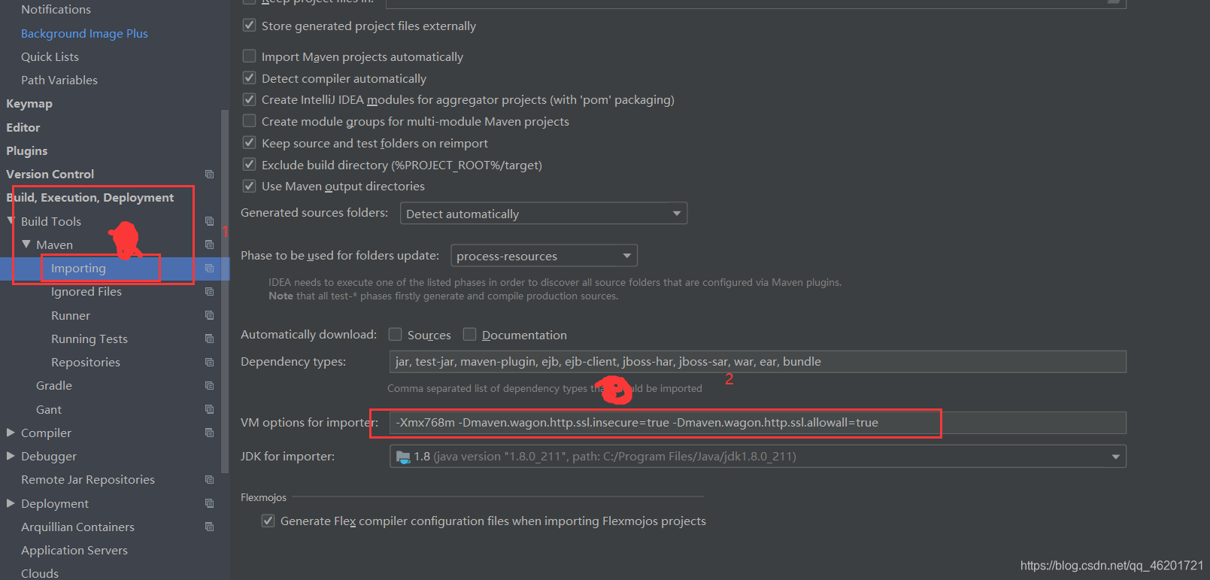Select Running Tests under Maven
This screenshot has height=580, width=1210.
point(89,339)
